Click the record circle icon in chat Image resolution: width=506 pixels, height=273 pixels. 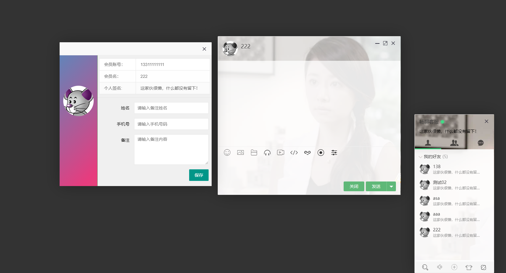pyautogui.click(x=321, y=153)
